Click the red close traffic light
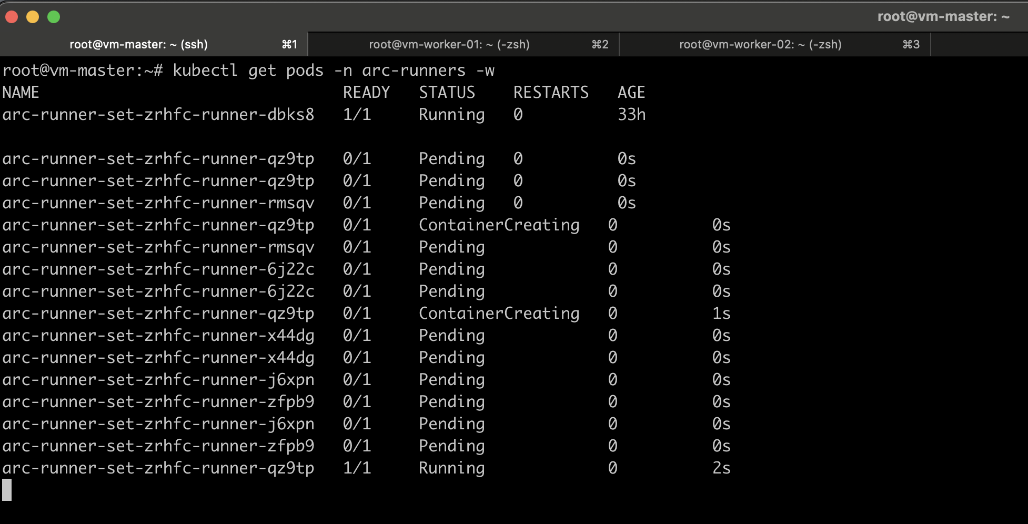1028x524 pixels. (x=11, y=16)
